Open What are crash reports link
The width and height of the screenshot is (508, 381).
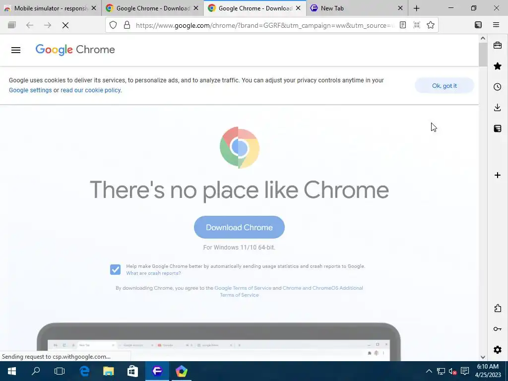pyautogui.click(x=154, y=273)
